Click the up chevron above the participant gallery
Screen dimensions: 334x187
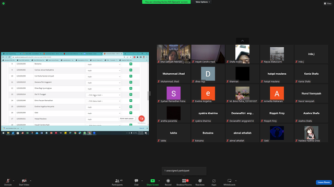242,41
